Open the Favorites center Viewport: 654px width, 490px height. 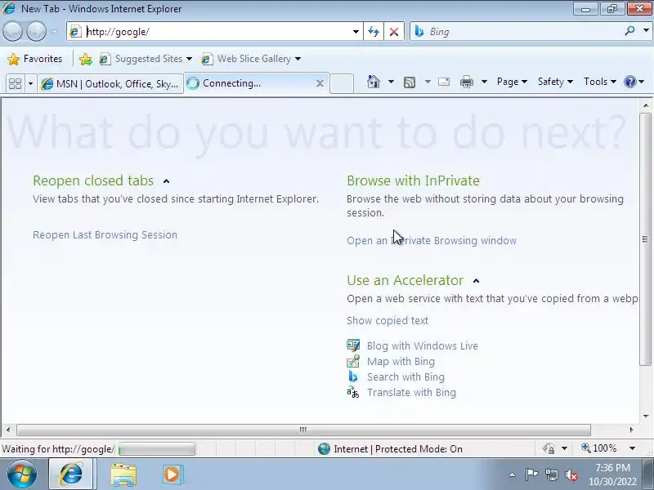(x=35, y=59)
